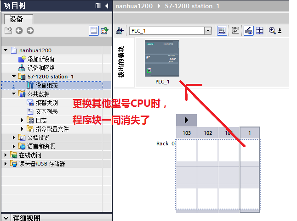
Task: Click the NAME address labels icon
Action: (235, 30)
